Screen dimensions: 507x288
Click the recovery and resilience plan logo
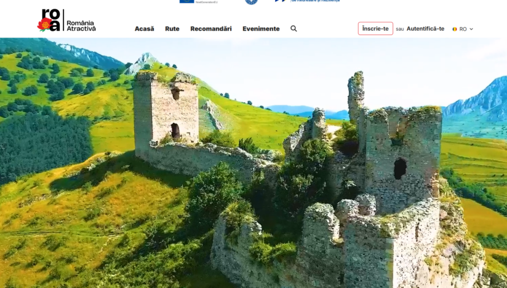tap(306, 1)
